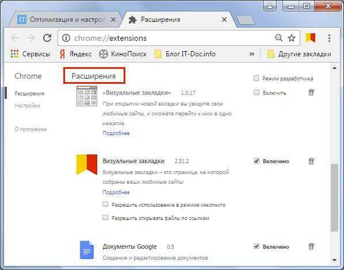
Task: Disable Визуальные закладки via Включено checkbox
Action: (x=256, y=161)
